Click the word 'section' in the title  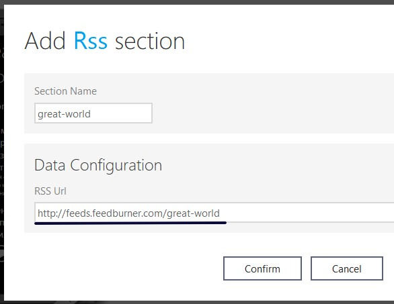[150, 42]
